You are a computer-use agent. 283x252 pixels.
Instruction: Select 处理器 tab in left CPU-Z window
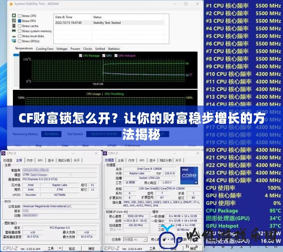tap(8, 160)
